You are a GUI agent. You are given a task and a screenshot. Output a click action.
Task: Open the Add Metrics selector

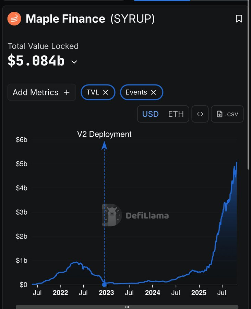point(41,92)
